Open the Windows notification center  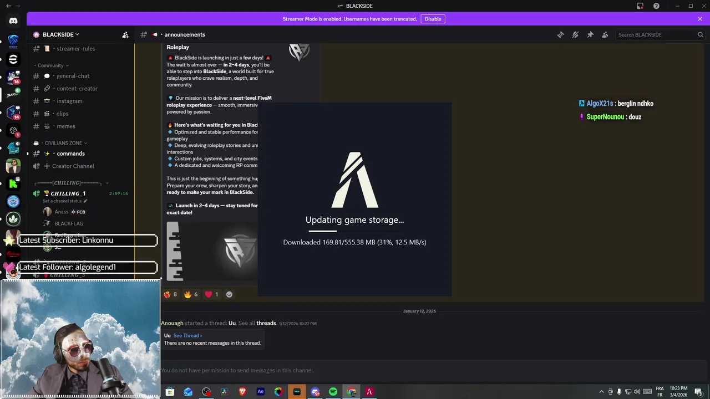[698, 392]
